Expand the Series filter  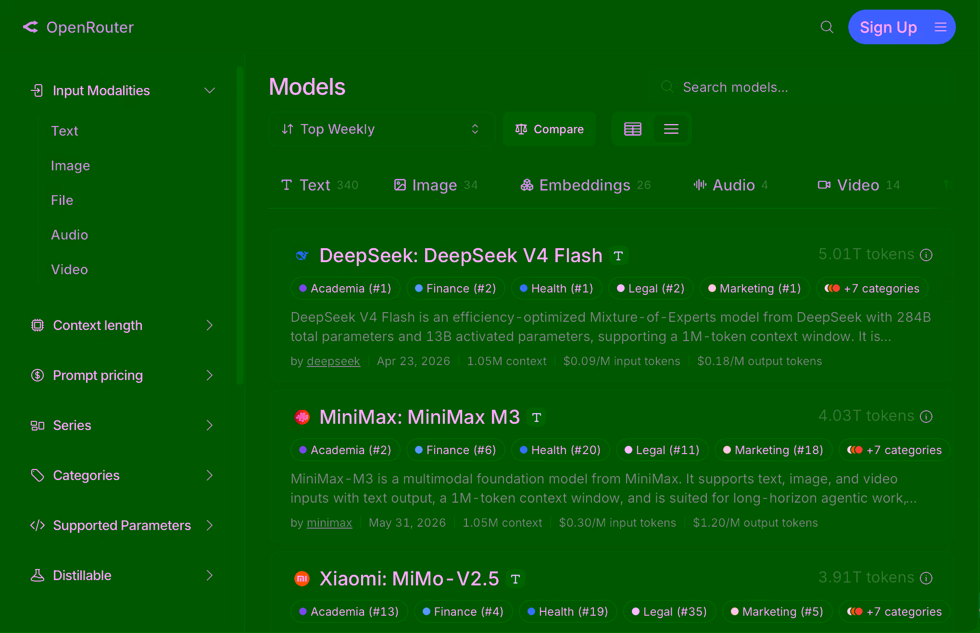click(209, 425)
